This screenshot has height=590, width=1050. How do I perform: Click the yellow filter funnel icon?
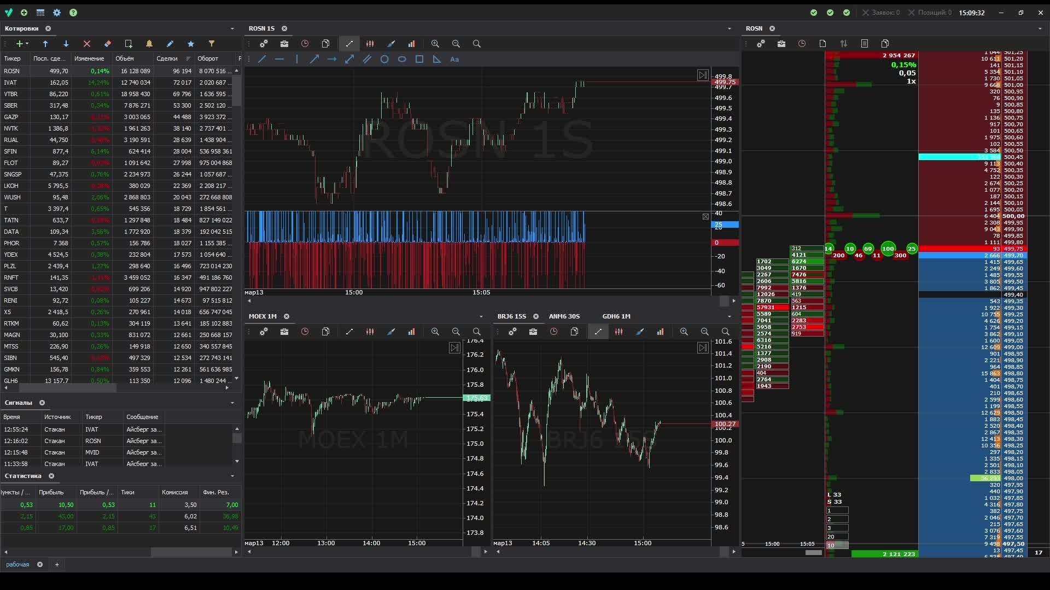pyautogui.click(x=212, y=44)
